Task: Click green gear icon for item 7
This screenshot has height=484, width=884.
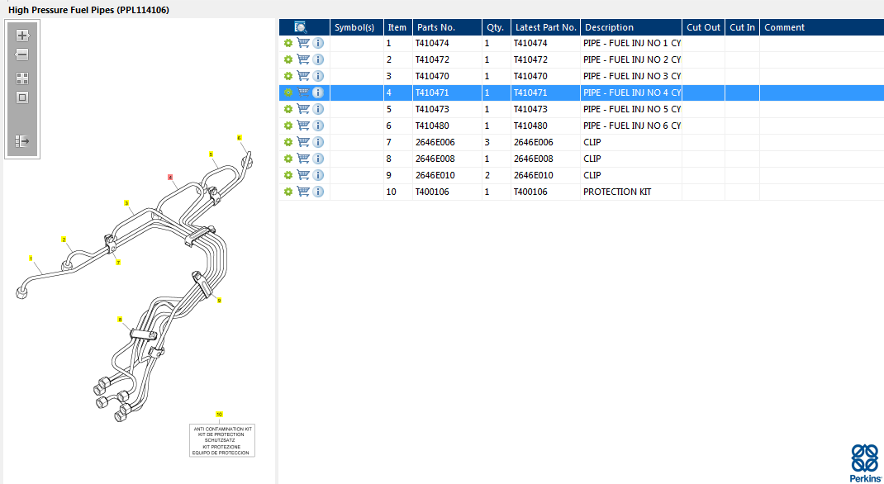Action: point(288,142)
